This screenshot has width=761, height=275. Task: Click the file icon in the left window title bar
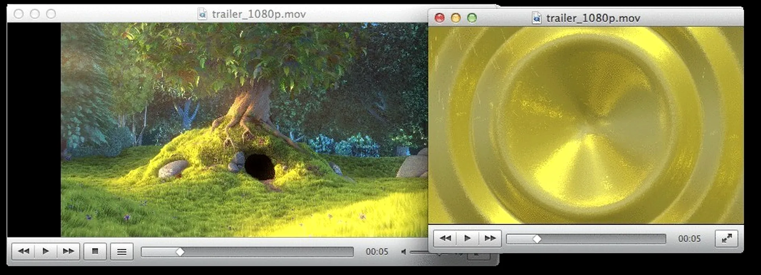coord(202,14)
